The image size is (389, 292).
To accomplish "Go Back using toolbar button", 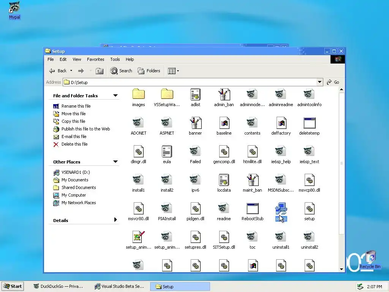I will 58,71.
